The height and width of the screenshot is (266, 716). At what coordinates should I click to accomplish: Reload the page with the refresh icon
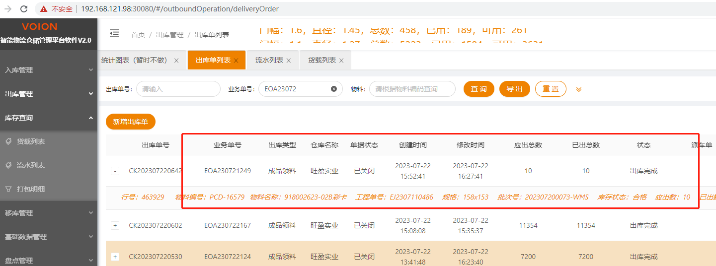click(x=23, y=8)
